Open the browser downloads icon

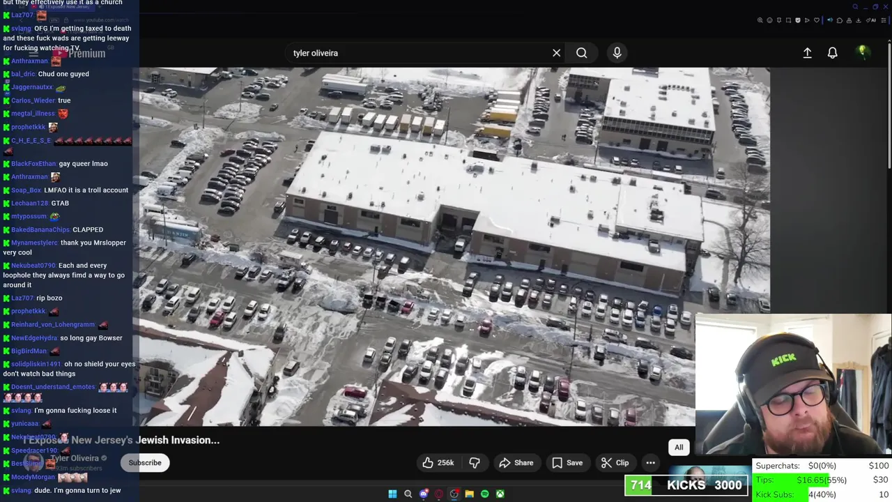point(859,20)
